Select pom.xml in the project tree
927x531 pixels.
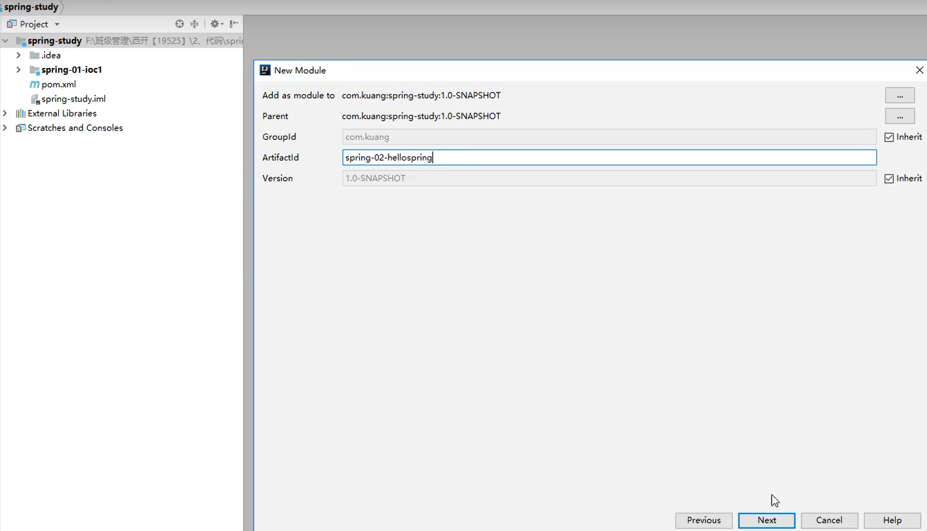(59, 84)
